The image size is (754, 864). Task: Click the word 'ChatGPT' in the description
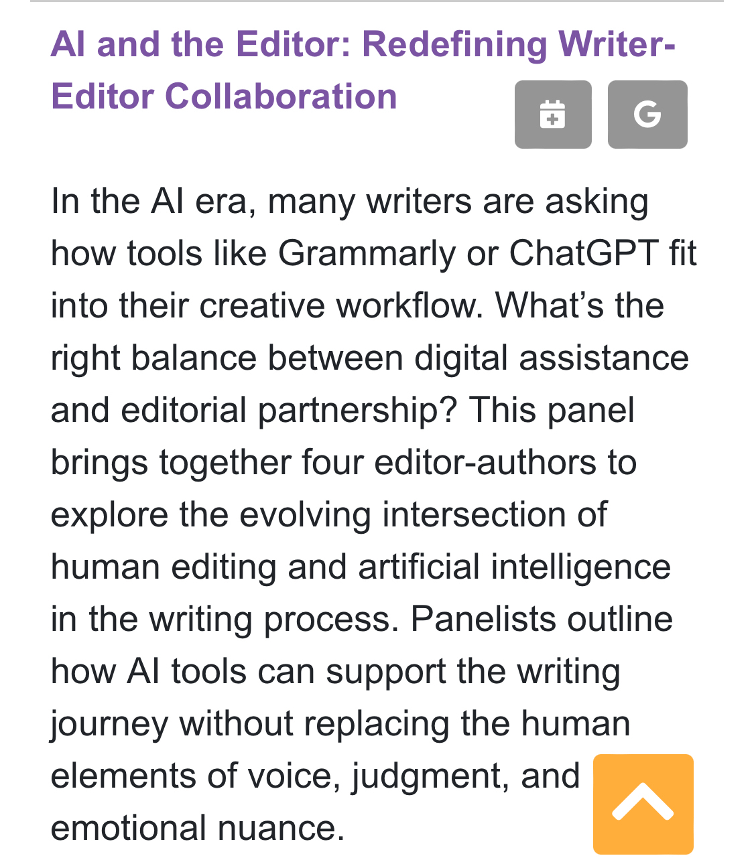(584, 254)
